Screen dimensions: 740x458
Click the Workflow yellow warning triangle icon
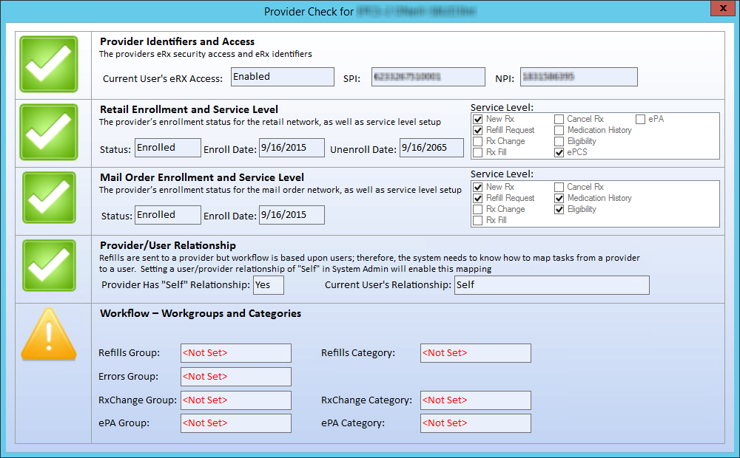pyautogui.click(x=49, y=335)
